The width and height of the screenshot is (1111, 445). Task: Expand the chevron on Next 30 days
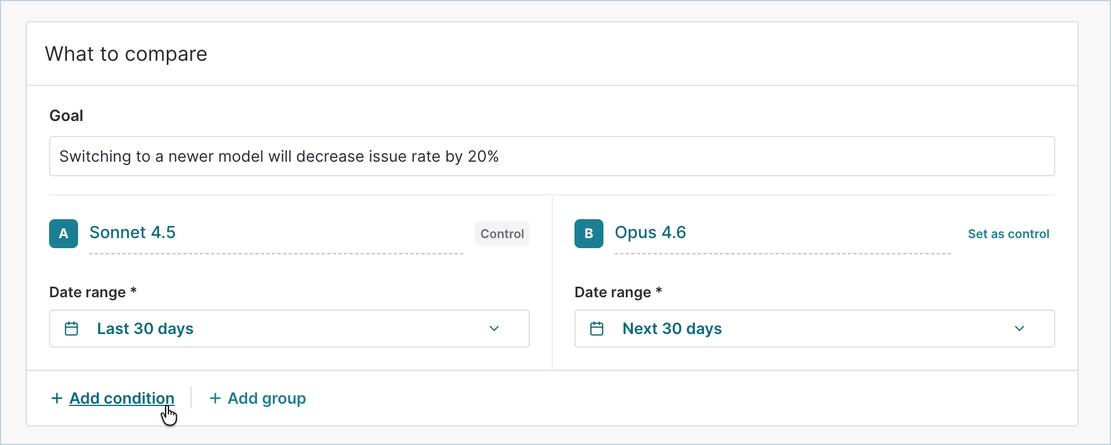point(1020,328)
